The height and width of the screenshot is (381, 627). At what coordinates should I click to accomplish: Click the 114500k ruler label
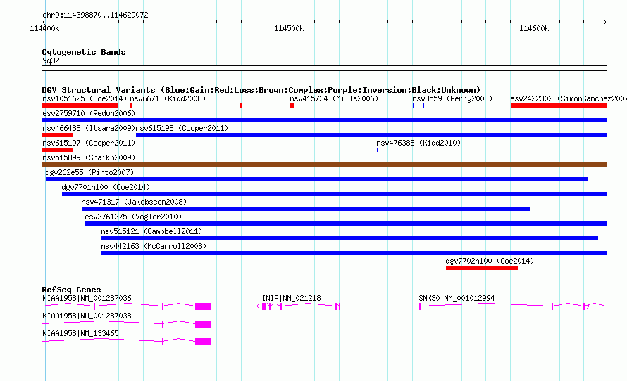(289, 28)
